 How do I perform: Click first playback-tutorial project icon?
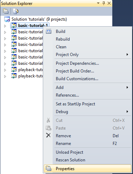pos(14,70)
